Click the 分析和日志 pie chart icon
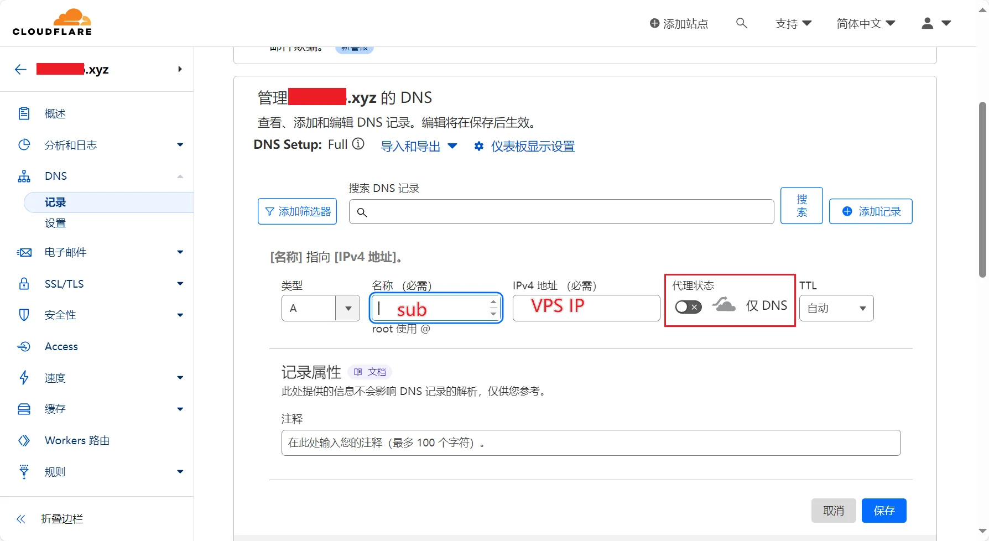Screen dimensions: 989x541 pyautogui.click(x=24, y=145)
